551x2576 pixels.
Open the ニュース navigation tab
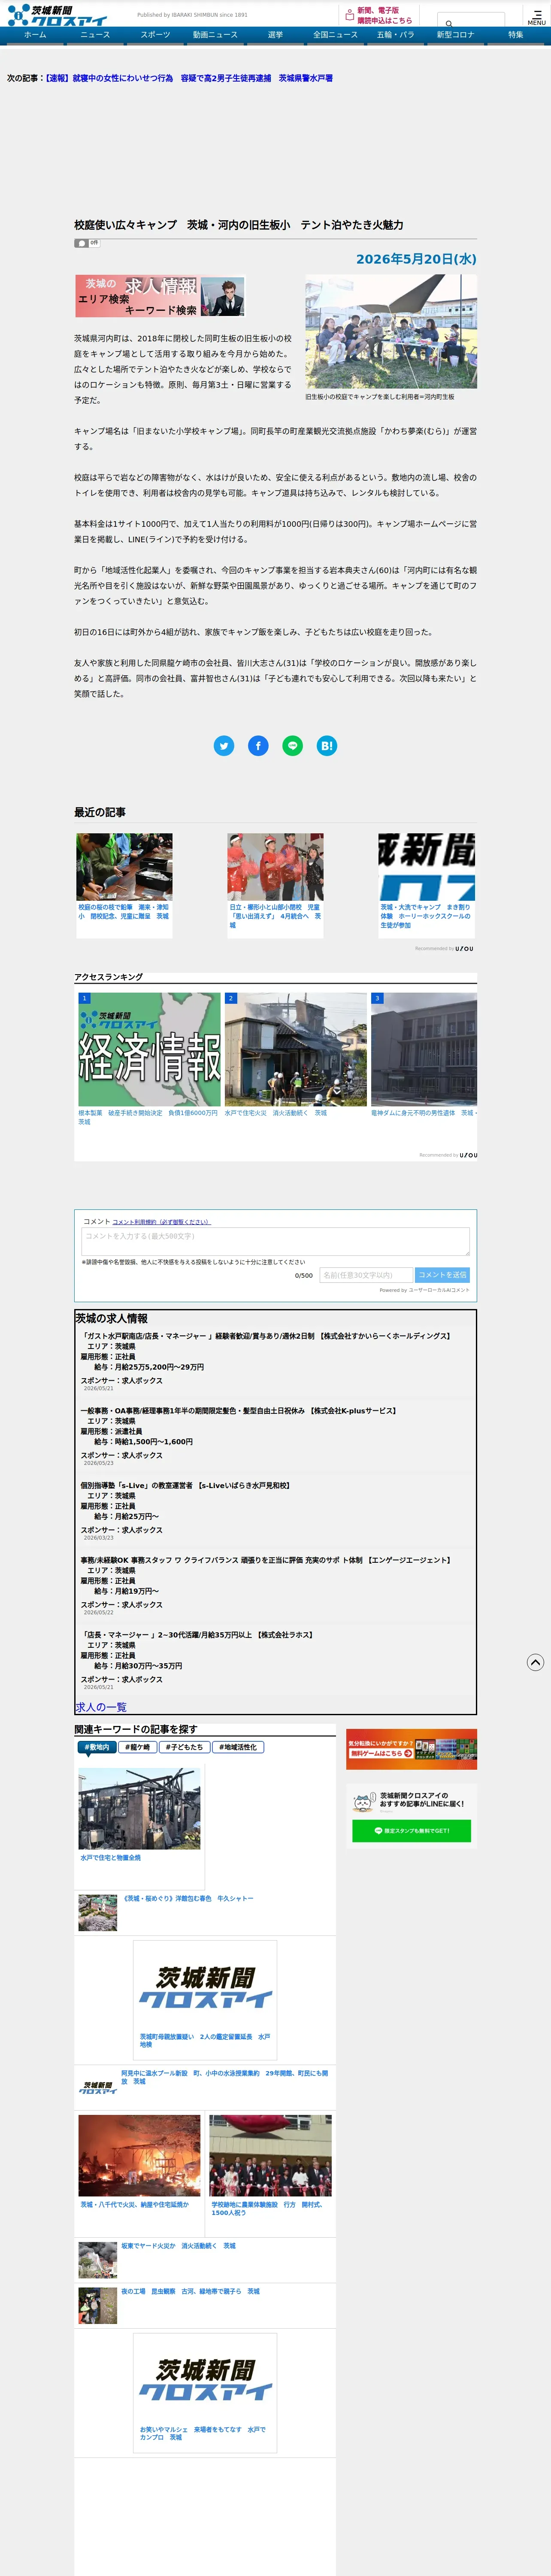(95, 35)
